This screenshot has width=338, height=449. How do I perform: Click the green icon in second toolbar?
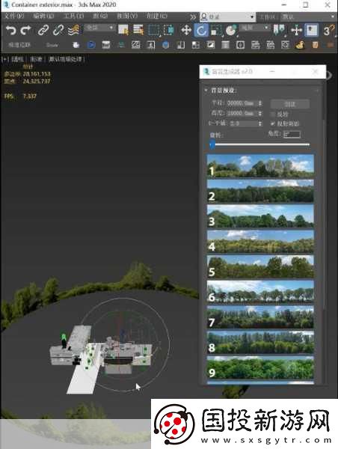[x=121, y=45]
